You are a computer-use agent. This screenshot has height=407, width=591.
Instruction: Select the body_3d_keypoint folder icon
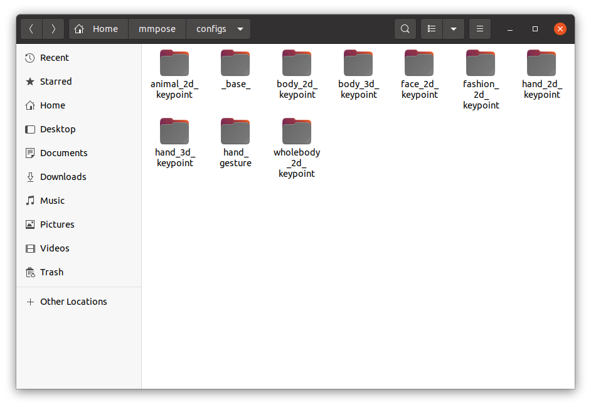coord(358,63)
